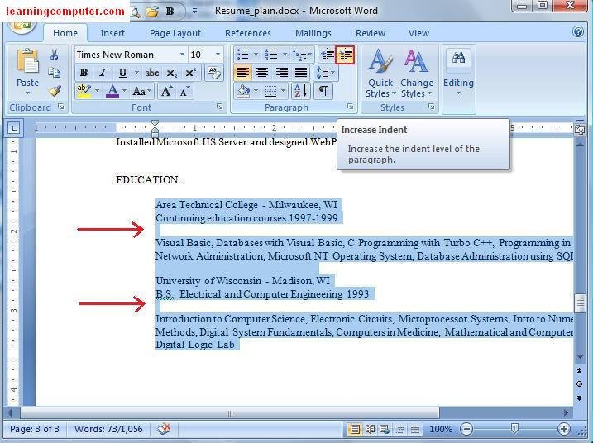This screenshot has width=593, height=443.
Task: Click Grow Font icon
Action: [x=166, y=91]
